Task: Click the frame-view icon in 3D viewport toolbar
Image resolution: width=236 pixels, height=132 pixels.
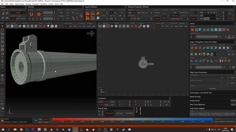Action: tap(8, 26)
